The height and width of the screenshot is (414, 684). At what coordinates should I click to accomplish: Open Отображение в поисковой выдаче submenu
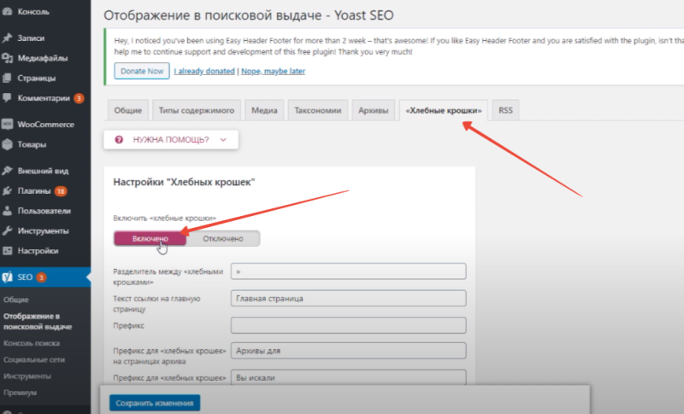[x=38, y=321]
